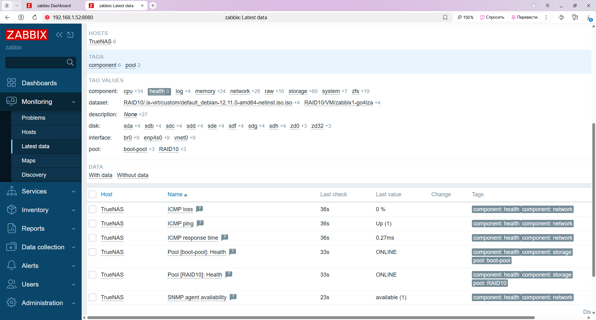
Task: Toggle the select-all checkbox in table header
Action: point(93,194)
